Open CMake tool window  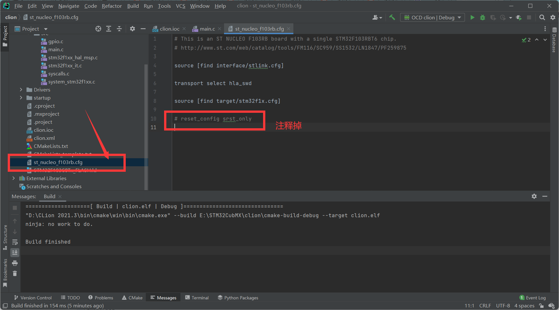(x=132, y=298)
